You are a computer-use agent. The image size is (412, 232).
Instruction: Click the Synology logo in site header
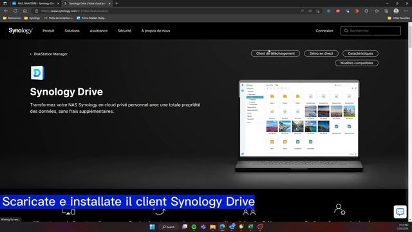coord(21,31)
